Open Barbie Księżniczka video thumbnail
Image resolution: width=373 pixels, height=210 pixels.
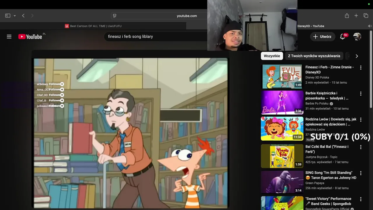[x=282, y=102]
